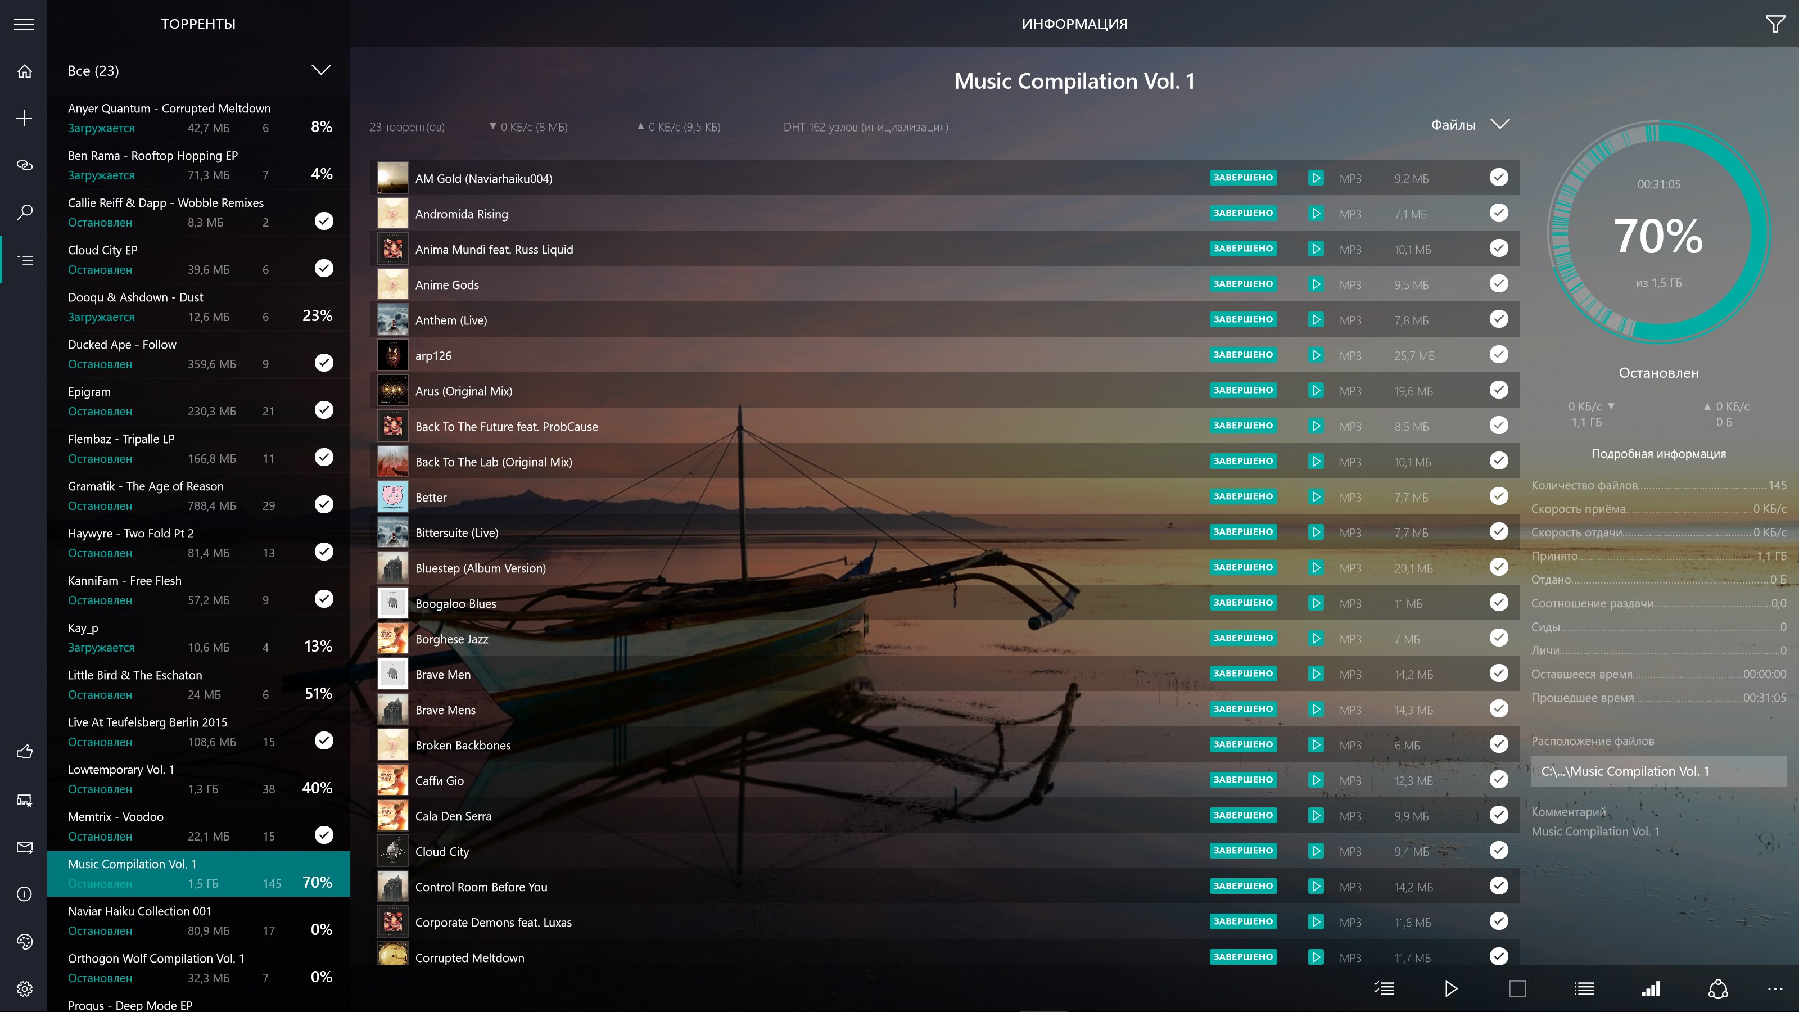Toggle completed status for Brave Men file
This screenshot has width=1799, height=1012.
coord(1499,674)
